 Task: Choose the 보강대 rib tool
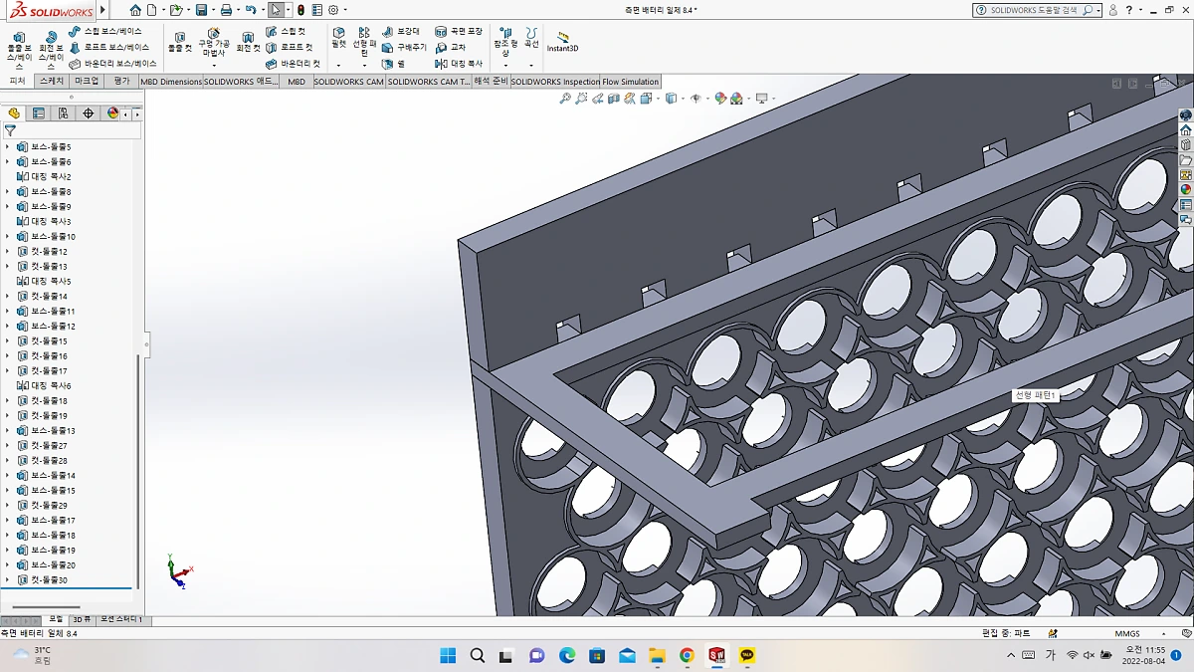[x=401, y=31]
